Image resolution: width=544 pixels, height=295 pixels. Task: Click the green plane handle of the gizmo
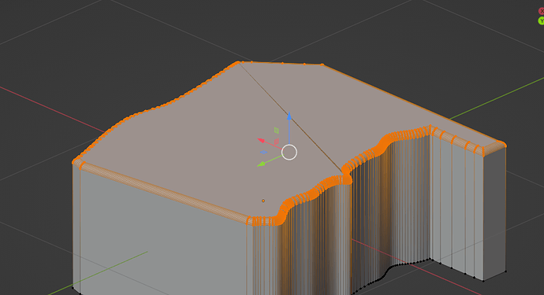pos(277,131)
